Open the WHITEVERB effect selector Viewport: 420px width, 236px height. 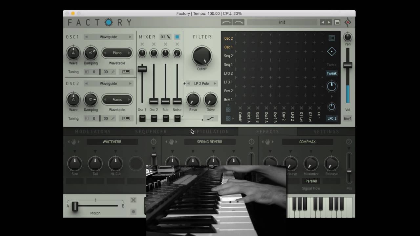[x=112, y=142]
